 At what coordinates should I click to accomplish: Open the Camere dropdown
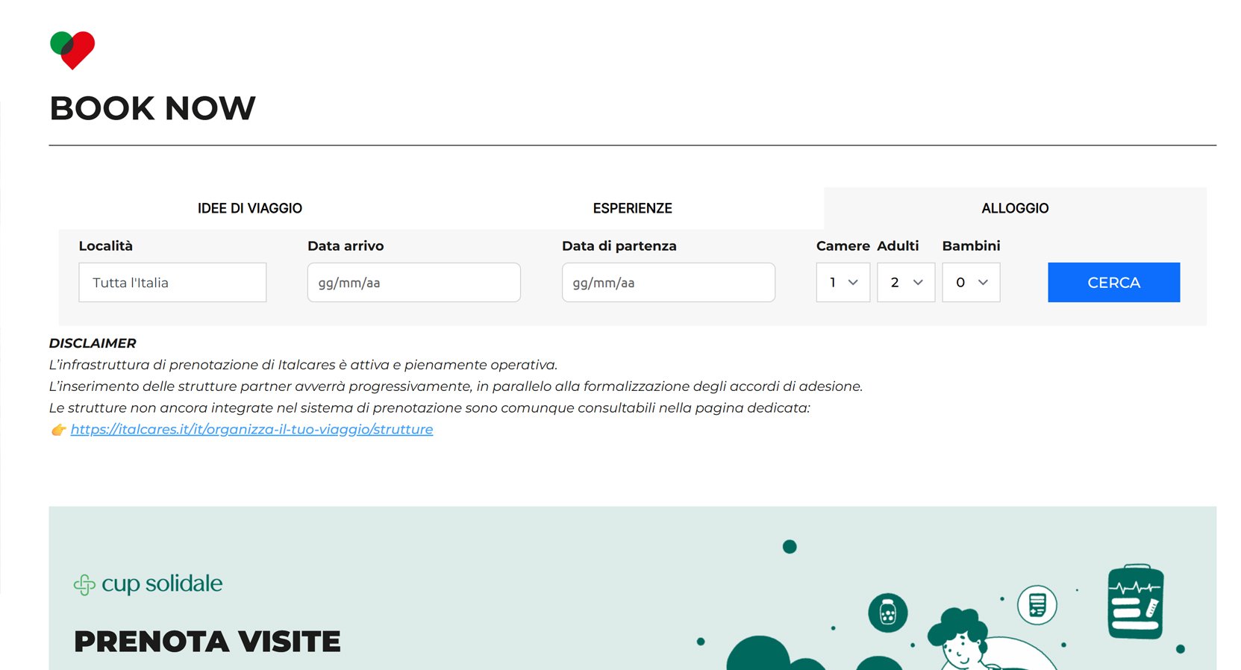(x=843, y=282)
